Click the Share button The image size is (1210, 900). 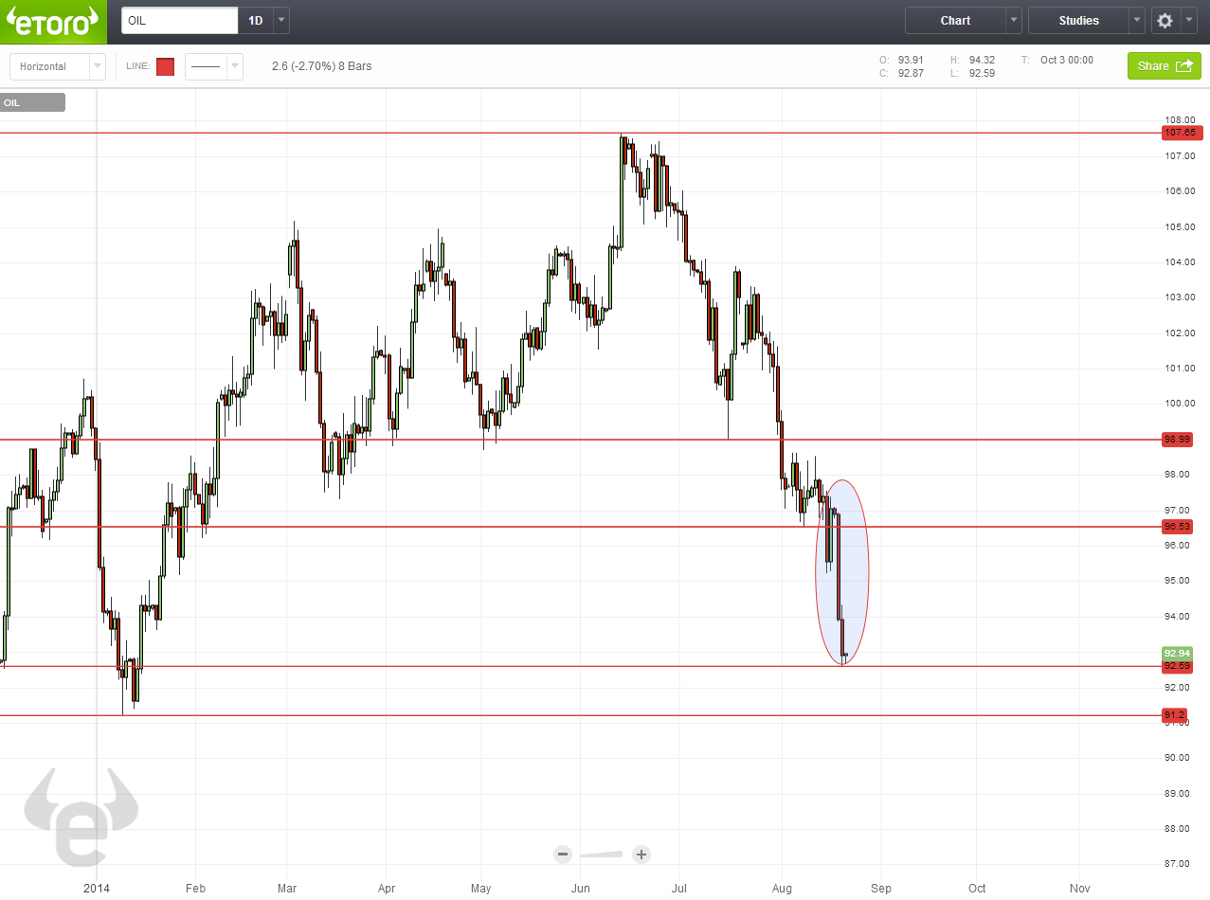click(1164, 66)
